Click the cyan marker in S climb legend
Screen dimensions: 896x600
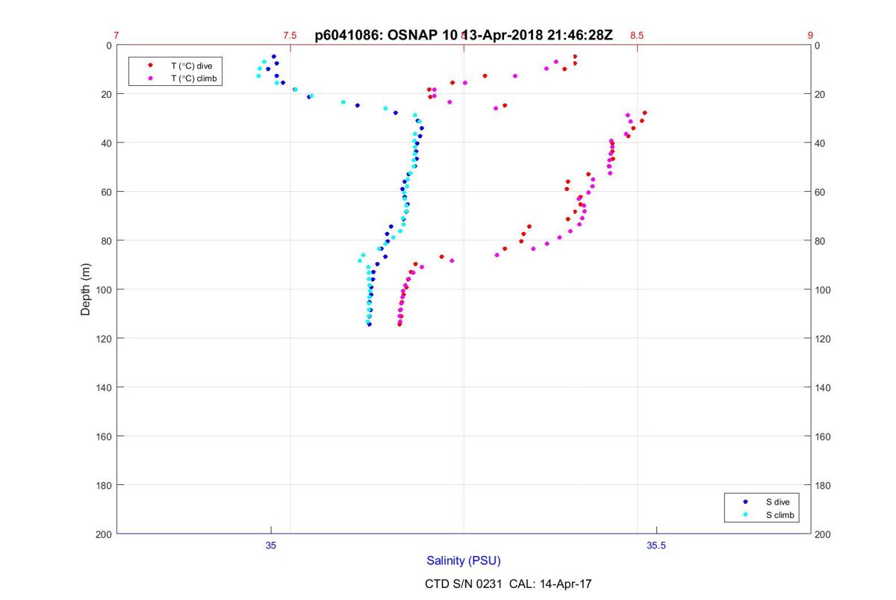[x=745, y=515]
